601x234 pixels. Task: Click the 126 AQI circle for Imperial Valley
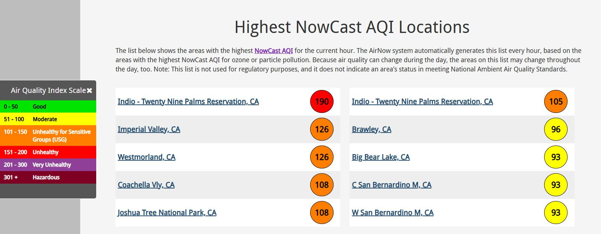click(x=322, y=129)
